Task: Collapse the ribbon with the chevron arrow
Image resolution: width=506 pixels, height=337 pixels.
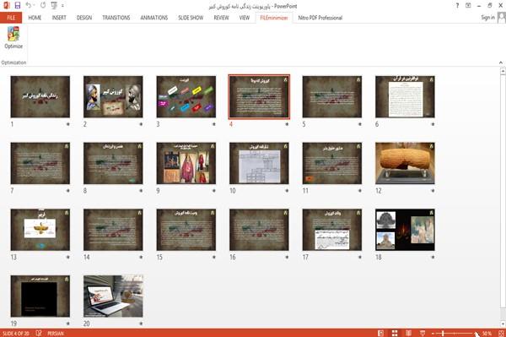Action: point(501,63)
